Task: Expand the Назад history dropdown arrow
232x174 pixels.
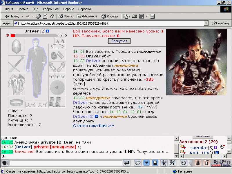Action: (22, 16)
